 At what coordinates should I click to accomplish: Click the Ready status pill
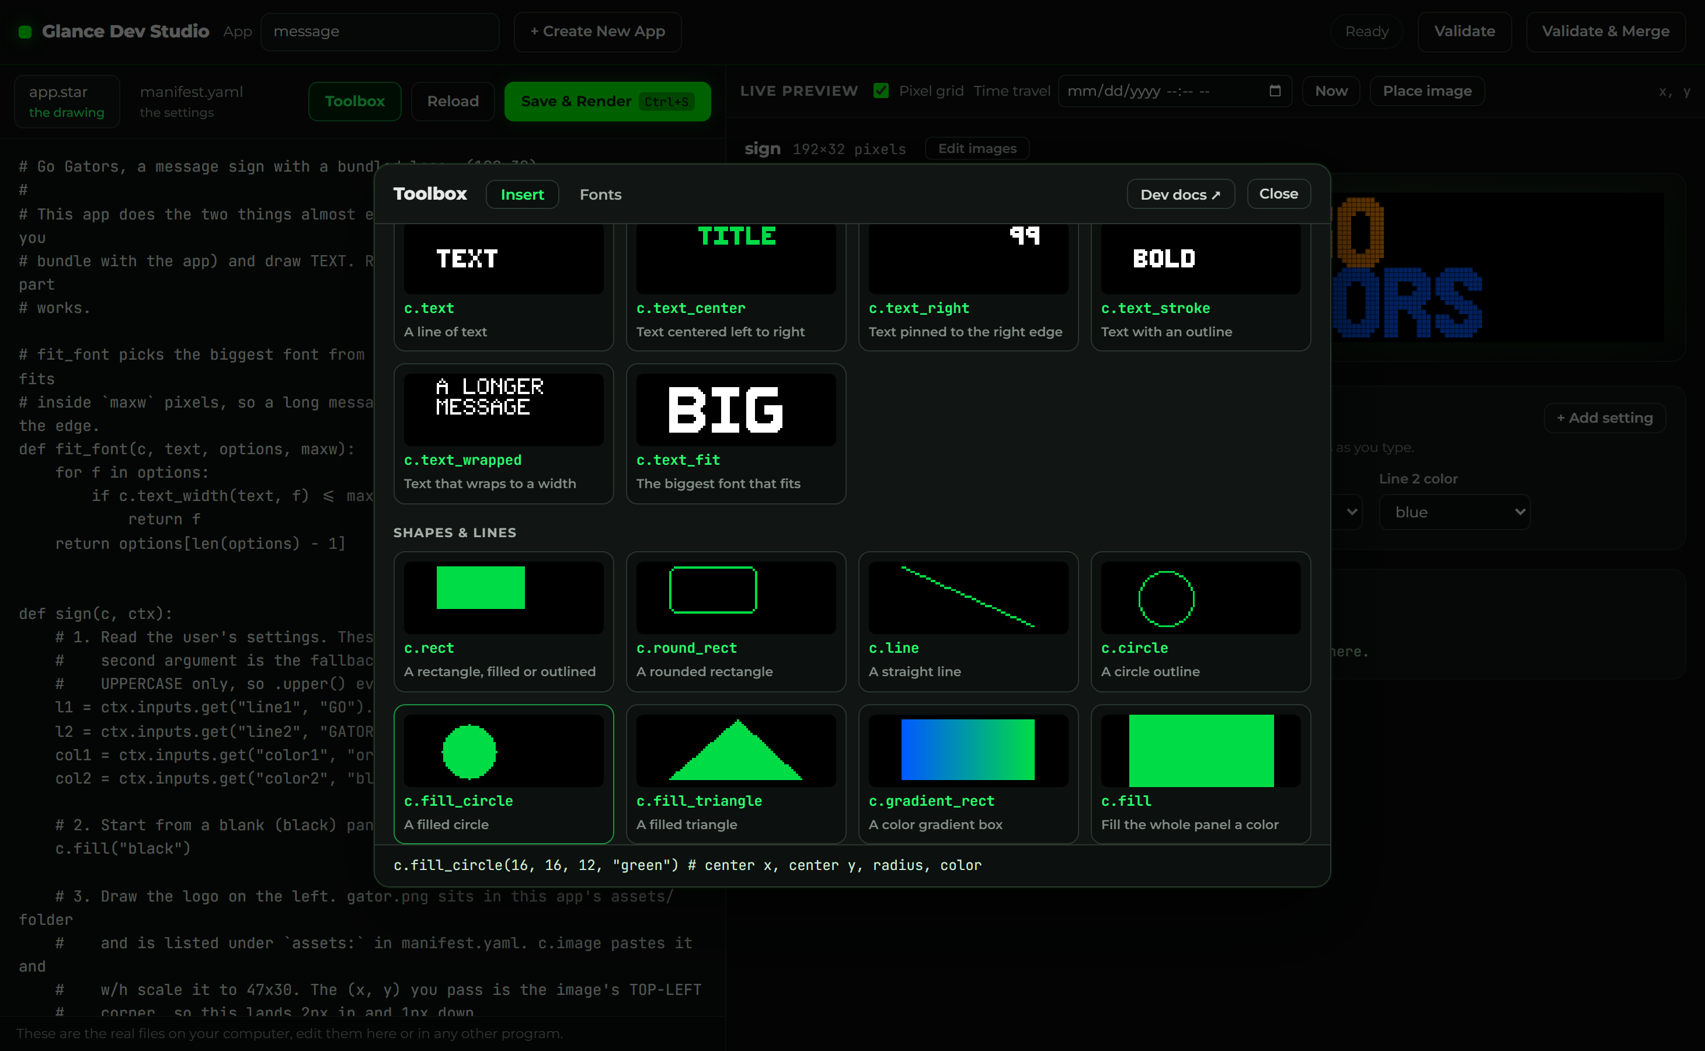point(1366,32)
